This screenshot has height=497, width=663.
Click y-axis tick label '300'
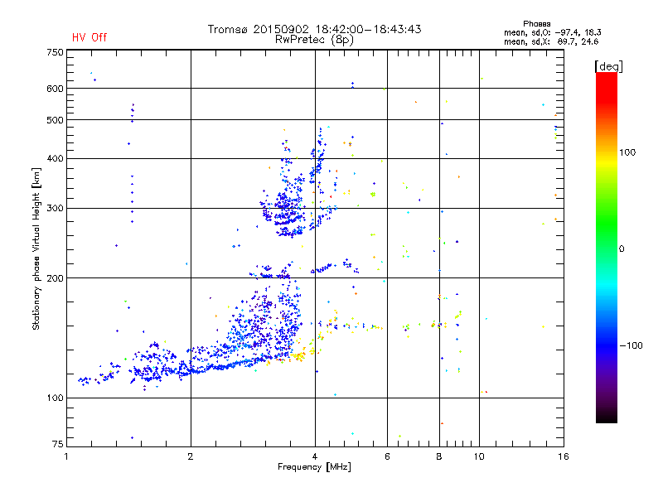55,208
